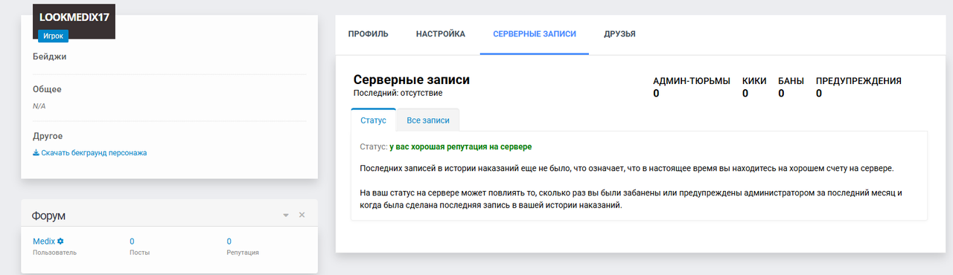Click the БАНЫ counter
The image size is (953, 275).
[x=791, y=87]
